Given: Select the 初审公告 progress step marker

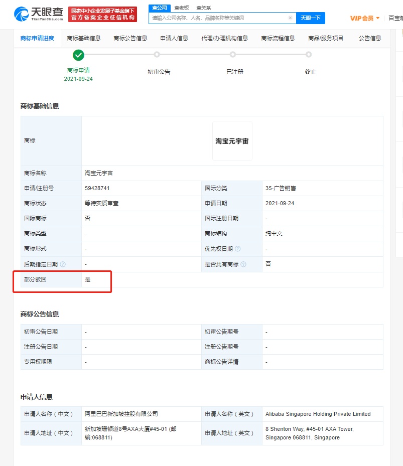Looking at the screenshot, I should pos(157,54).
